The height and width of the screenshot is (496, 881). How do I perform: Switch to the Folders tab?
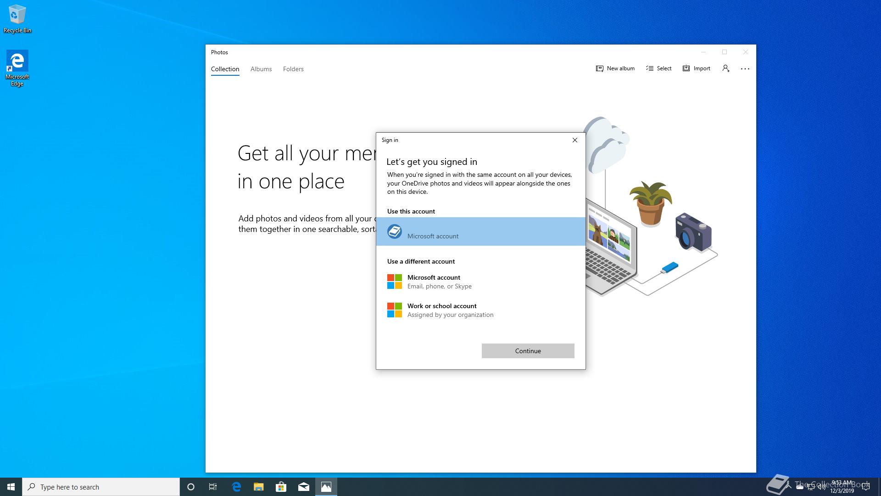[x=293, y=69]
